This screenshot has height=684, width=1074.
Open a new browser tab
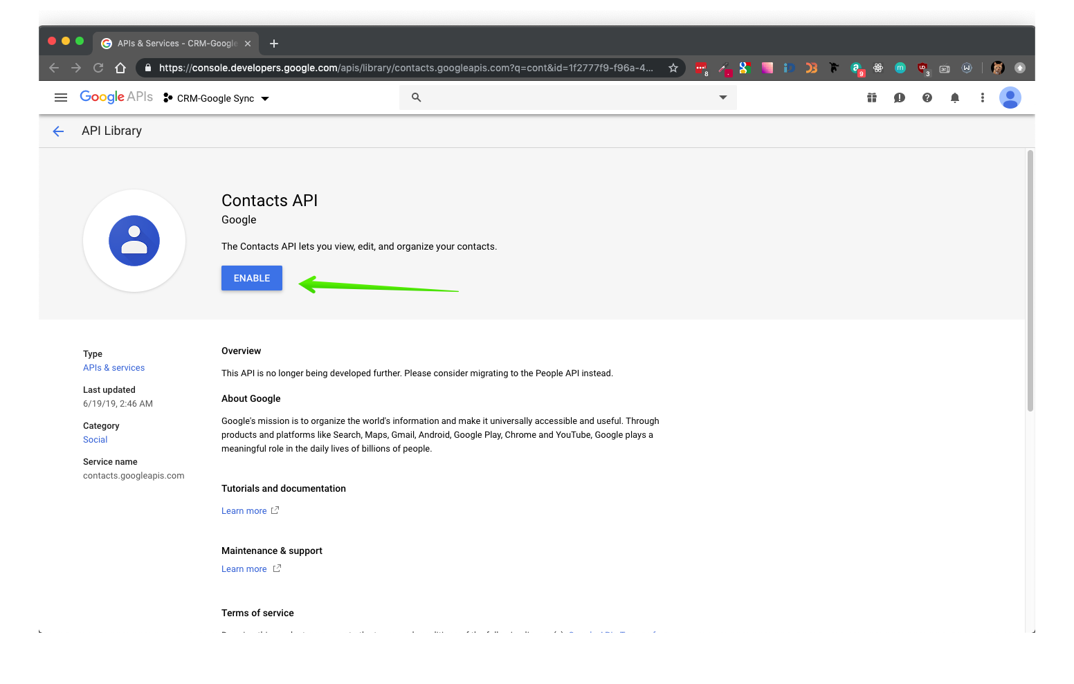coord(274,44)
